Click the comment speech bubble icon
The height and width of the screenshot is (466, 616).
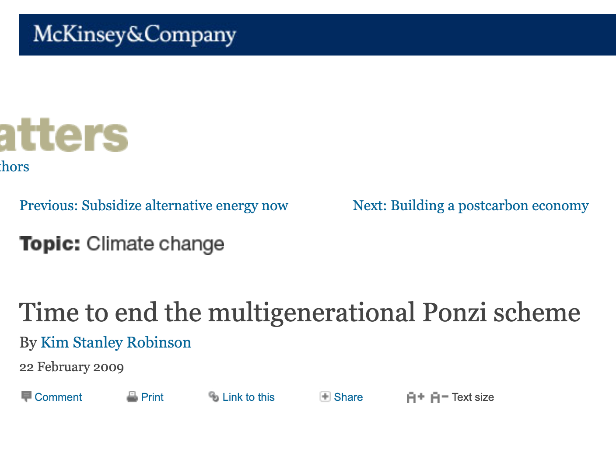click(26, 396)
